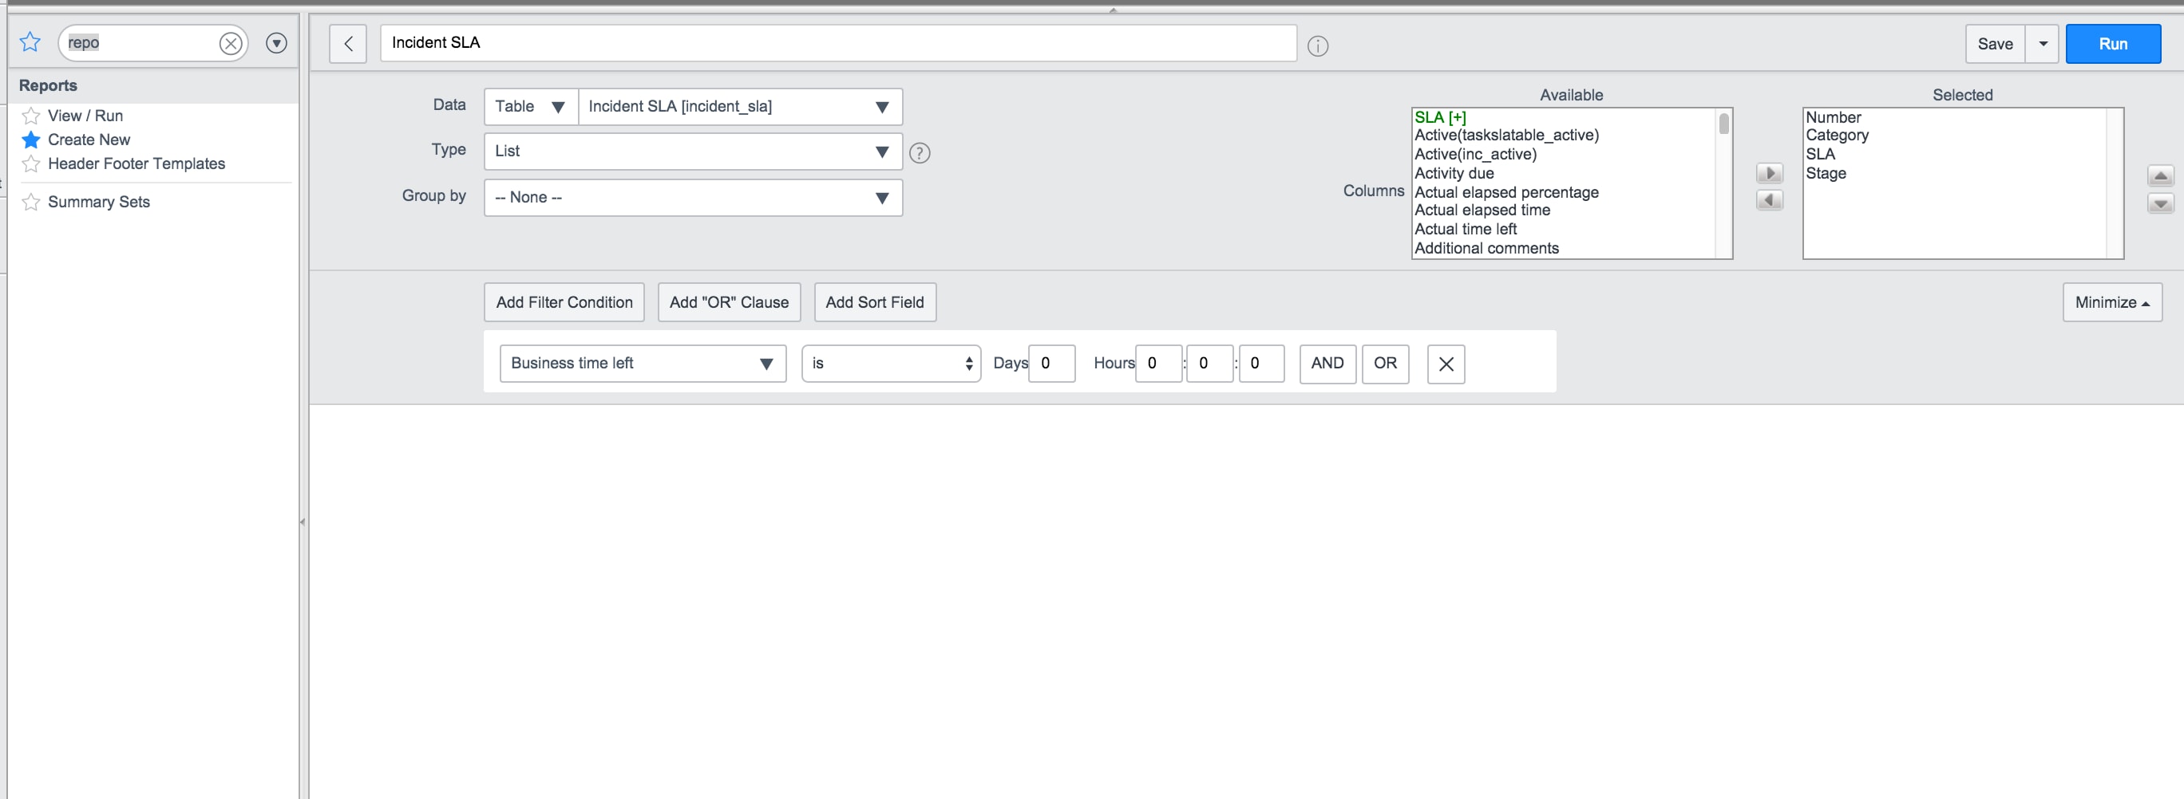Move selected column down with down arrow
Image resolution: width=2184 pixels, height=799 pixels.
coord(2160,203)
